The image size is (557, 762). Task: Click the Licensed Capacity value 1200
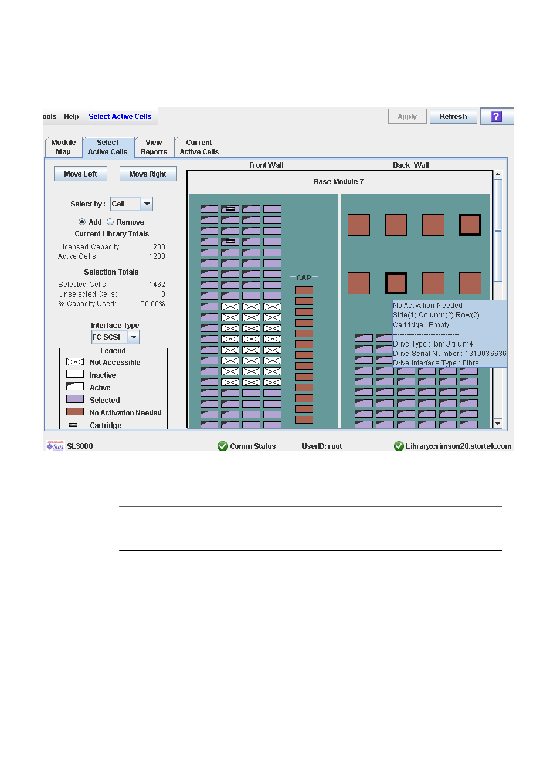coord(157,247)
